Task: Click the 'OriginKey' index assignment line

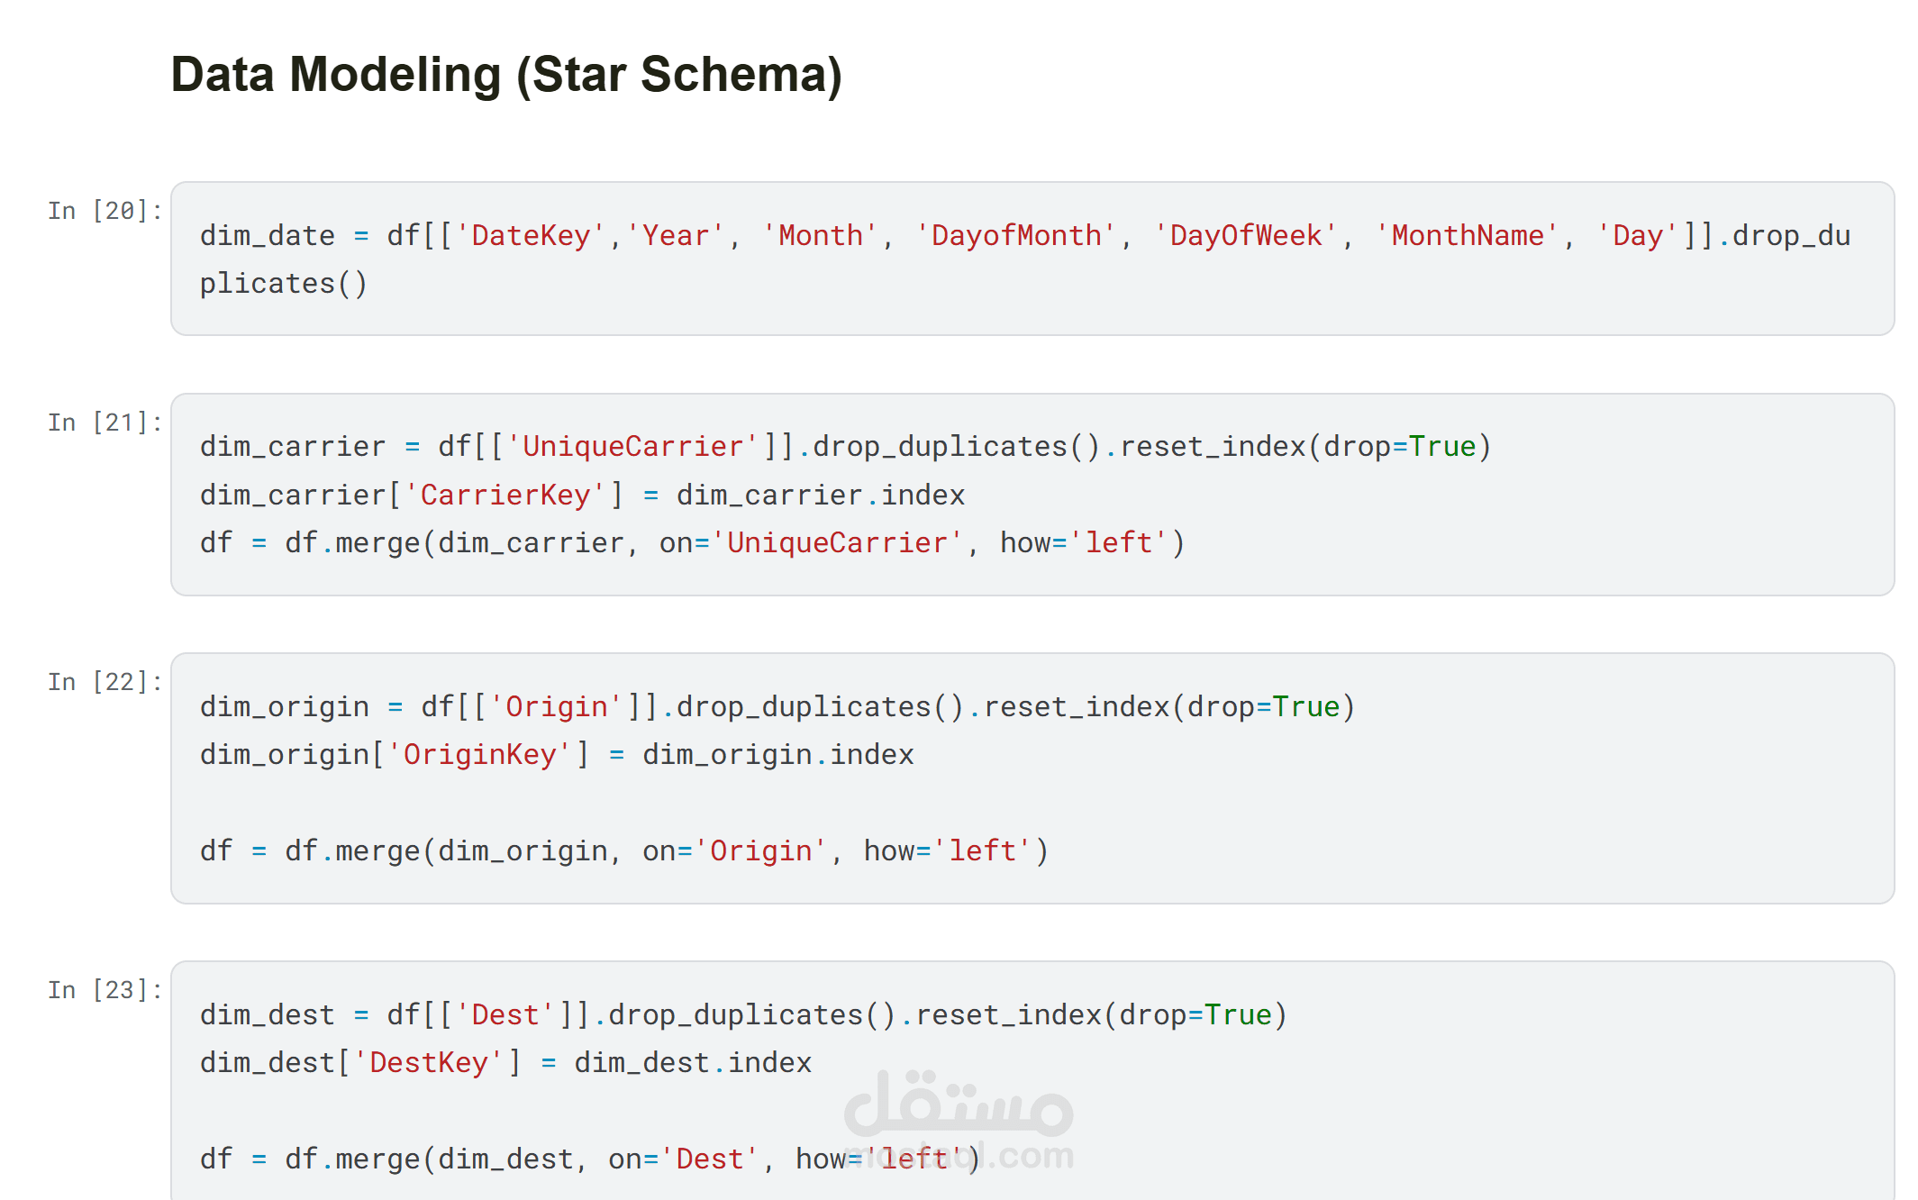Action: pyautogui.click(x=556, y=755)
